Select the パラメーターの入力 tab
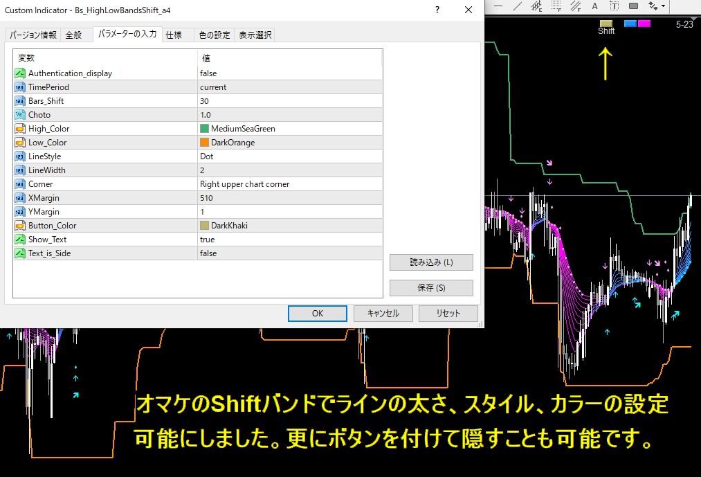 (x=127, y=34)
